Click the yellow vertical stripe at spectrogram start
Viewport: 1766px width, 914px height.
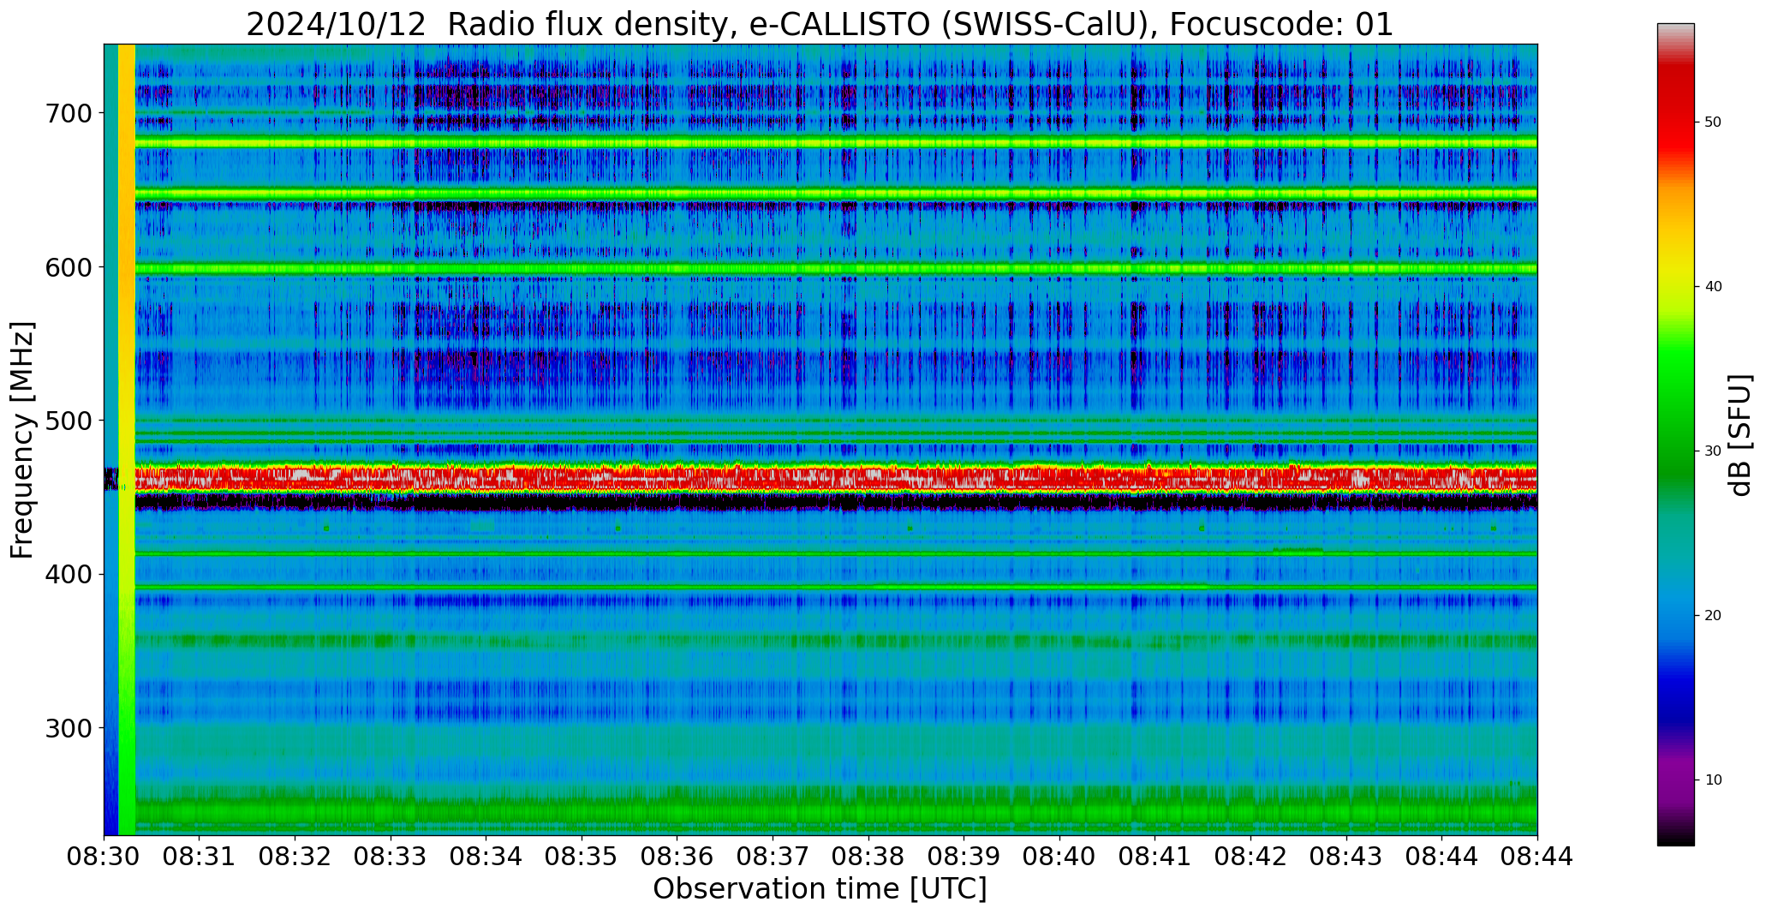coord(127,439)
